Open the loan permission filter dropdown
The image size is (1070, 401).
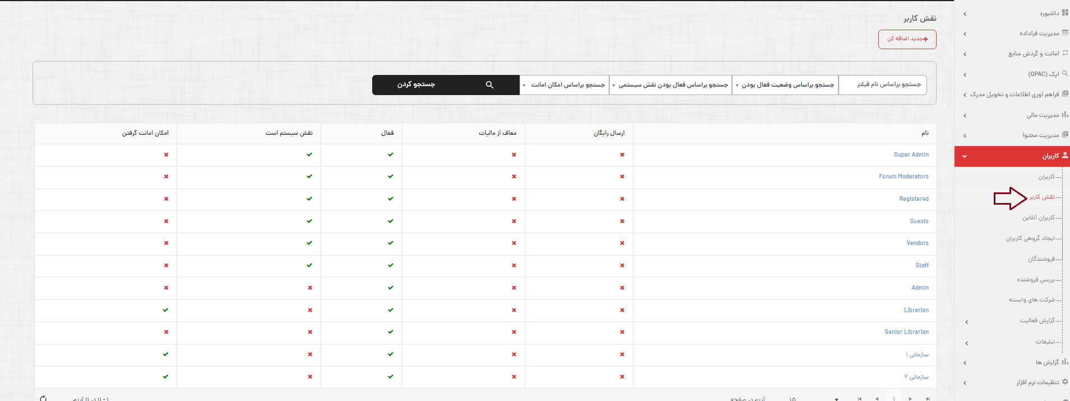coord(564,85)
